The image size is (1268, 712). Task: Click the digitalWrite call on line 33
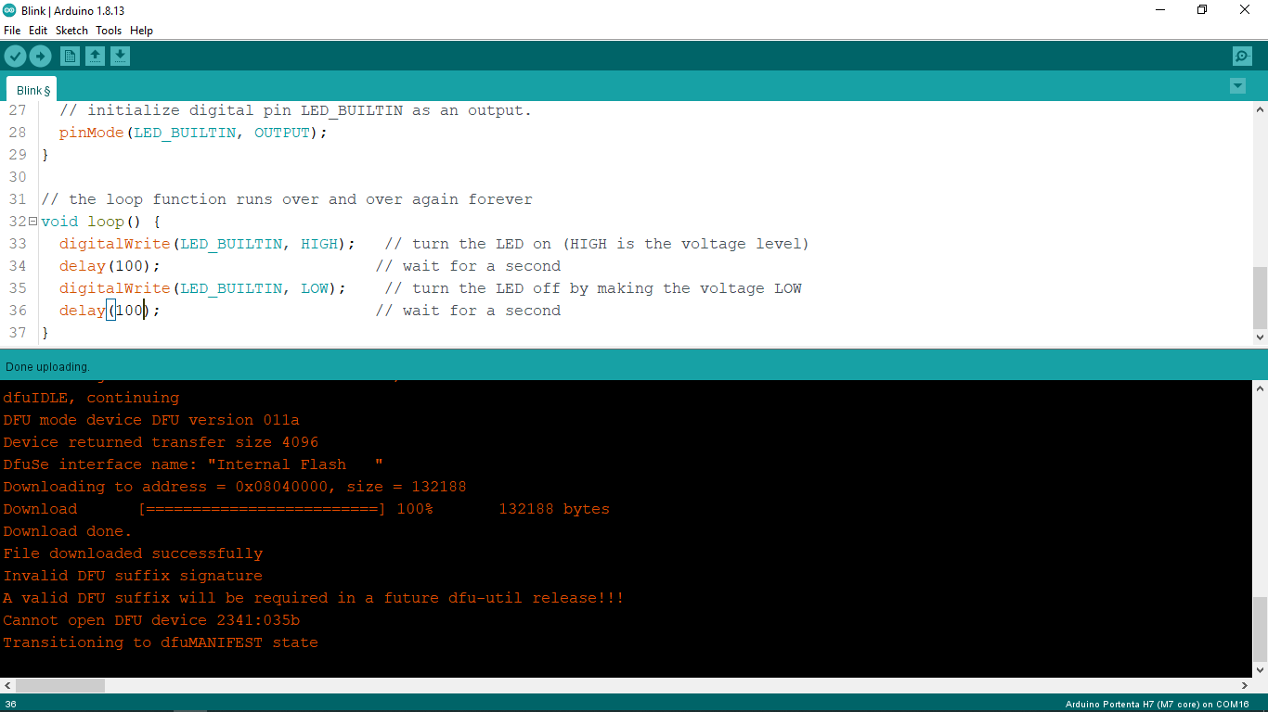(x=115, y=244)
